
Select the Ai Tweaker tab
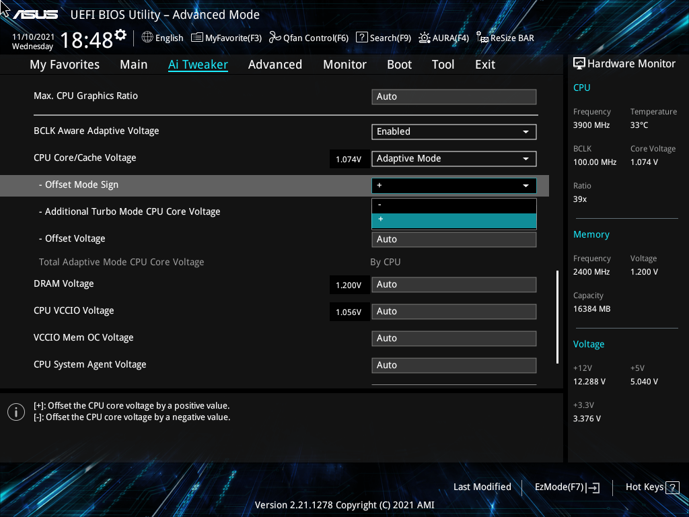(198, 65)
